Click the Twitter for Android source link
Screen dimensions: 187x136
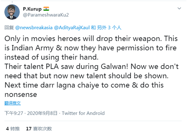click(x=83, y=113)
